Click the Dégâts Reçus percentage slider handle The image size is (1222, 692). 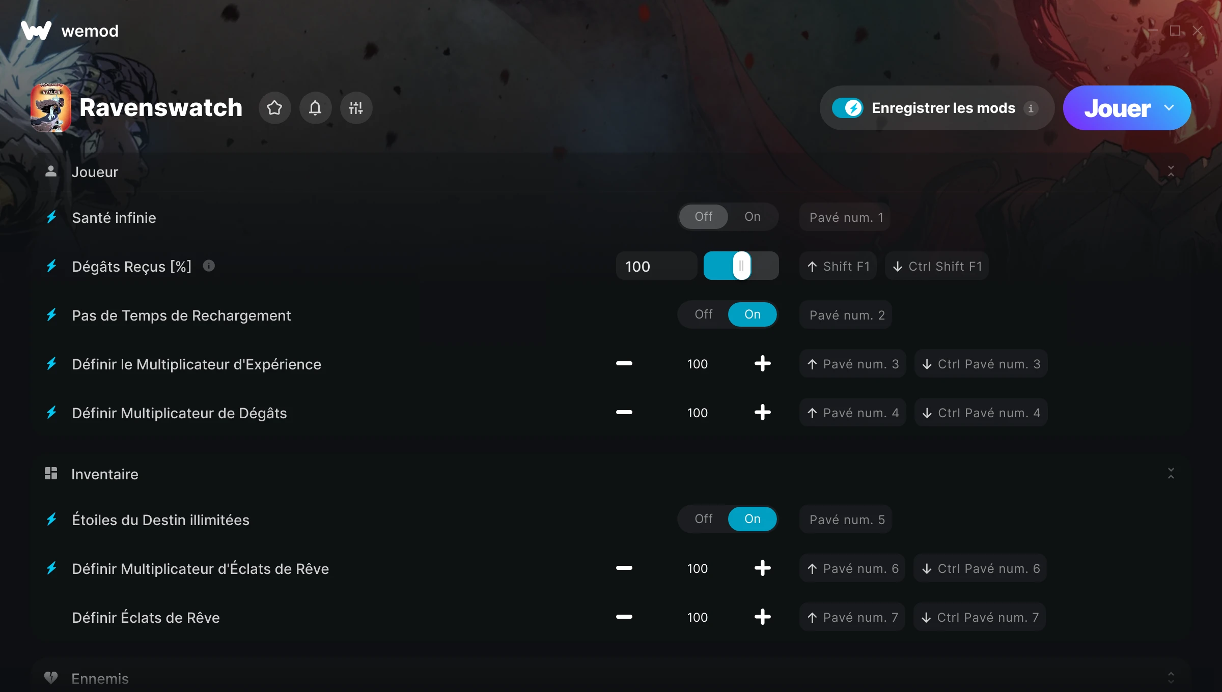(x=741, y=266)
